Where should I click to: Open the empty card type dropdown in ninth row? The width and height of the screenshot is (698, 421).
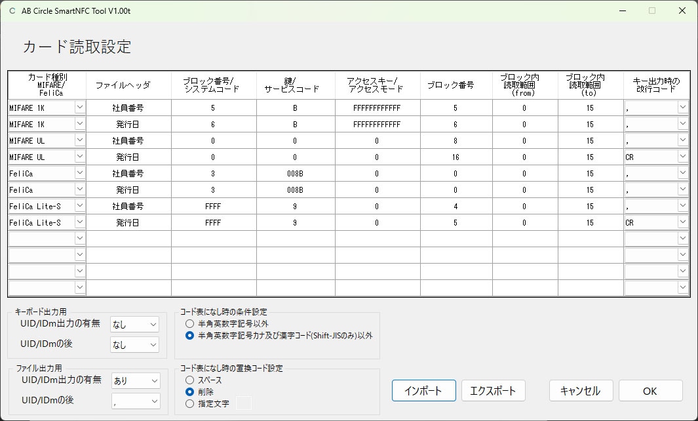[x=80, y=239]
